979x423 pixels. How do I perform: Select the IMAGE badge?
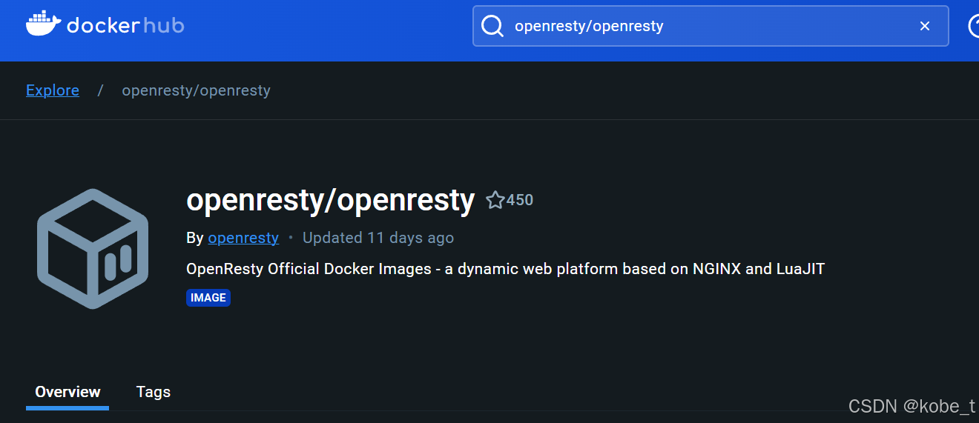208,298
